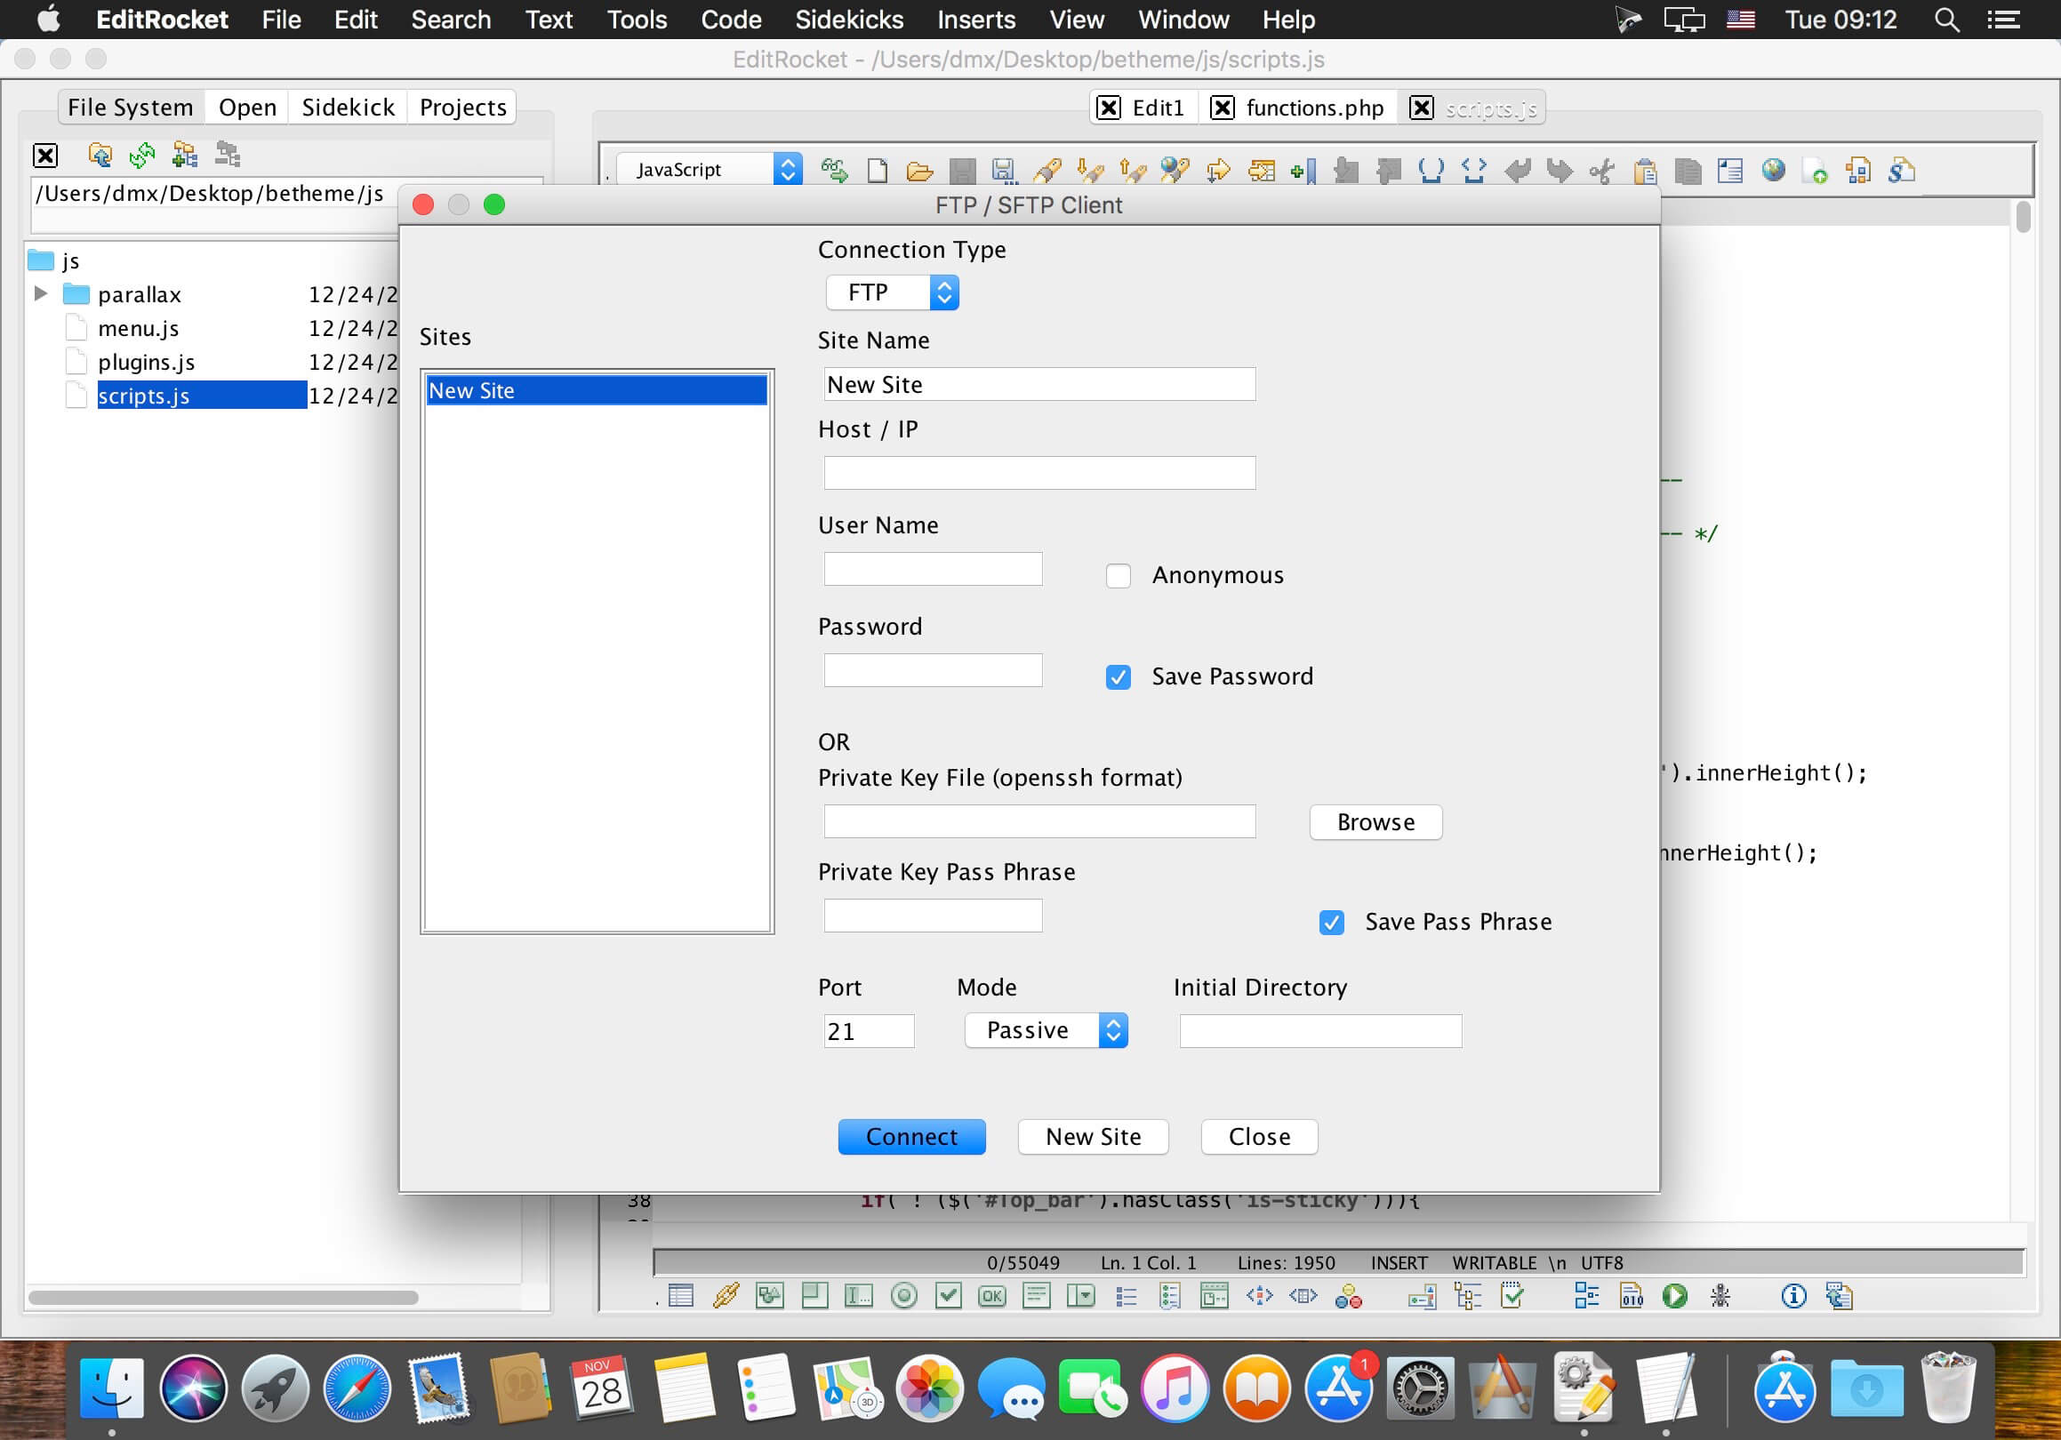
Task: Click the Private Key File path field
Action: click(x=1039, y=821)
